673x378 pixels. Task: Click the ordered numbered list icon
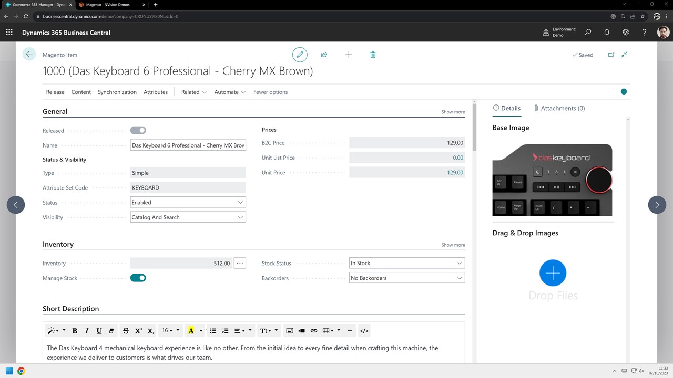(x=225, y=331)
